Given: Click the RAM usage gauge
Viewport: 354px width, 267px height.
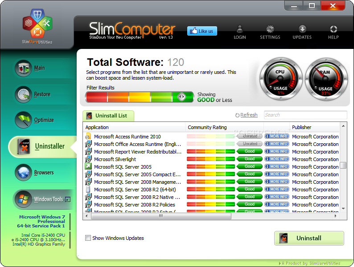Looking at the screenshot, I should point(326,79).
